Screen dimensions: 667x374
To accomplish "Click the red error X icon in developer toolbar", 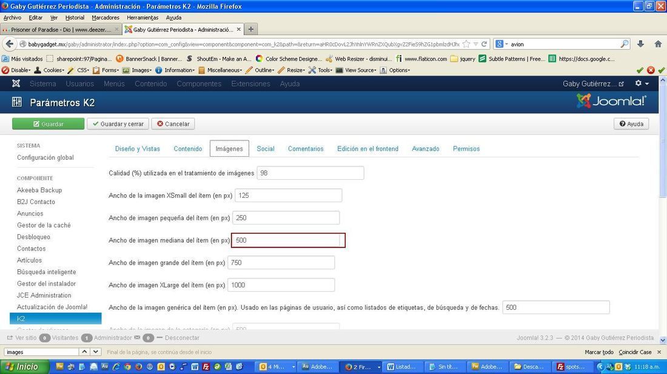I will pos(651,70).
